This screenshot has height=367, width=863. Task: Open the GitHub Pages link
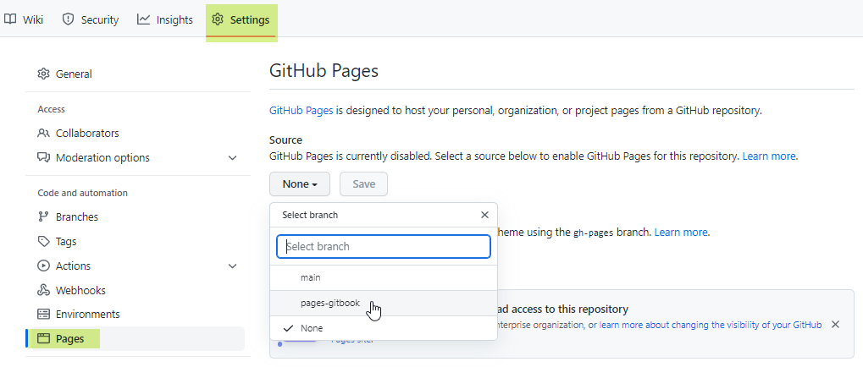click(301, 111)
